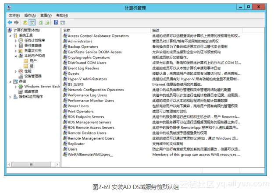Select Certificate Service DCOM Access entry
This screenshot has width=274, height=193.
(95, 52)
